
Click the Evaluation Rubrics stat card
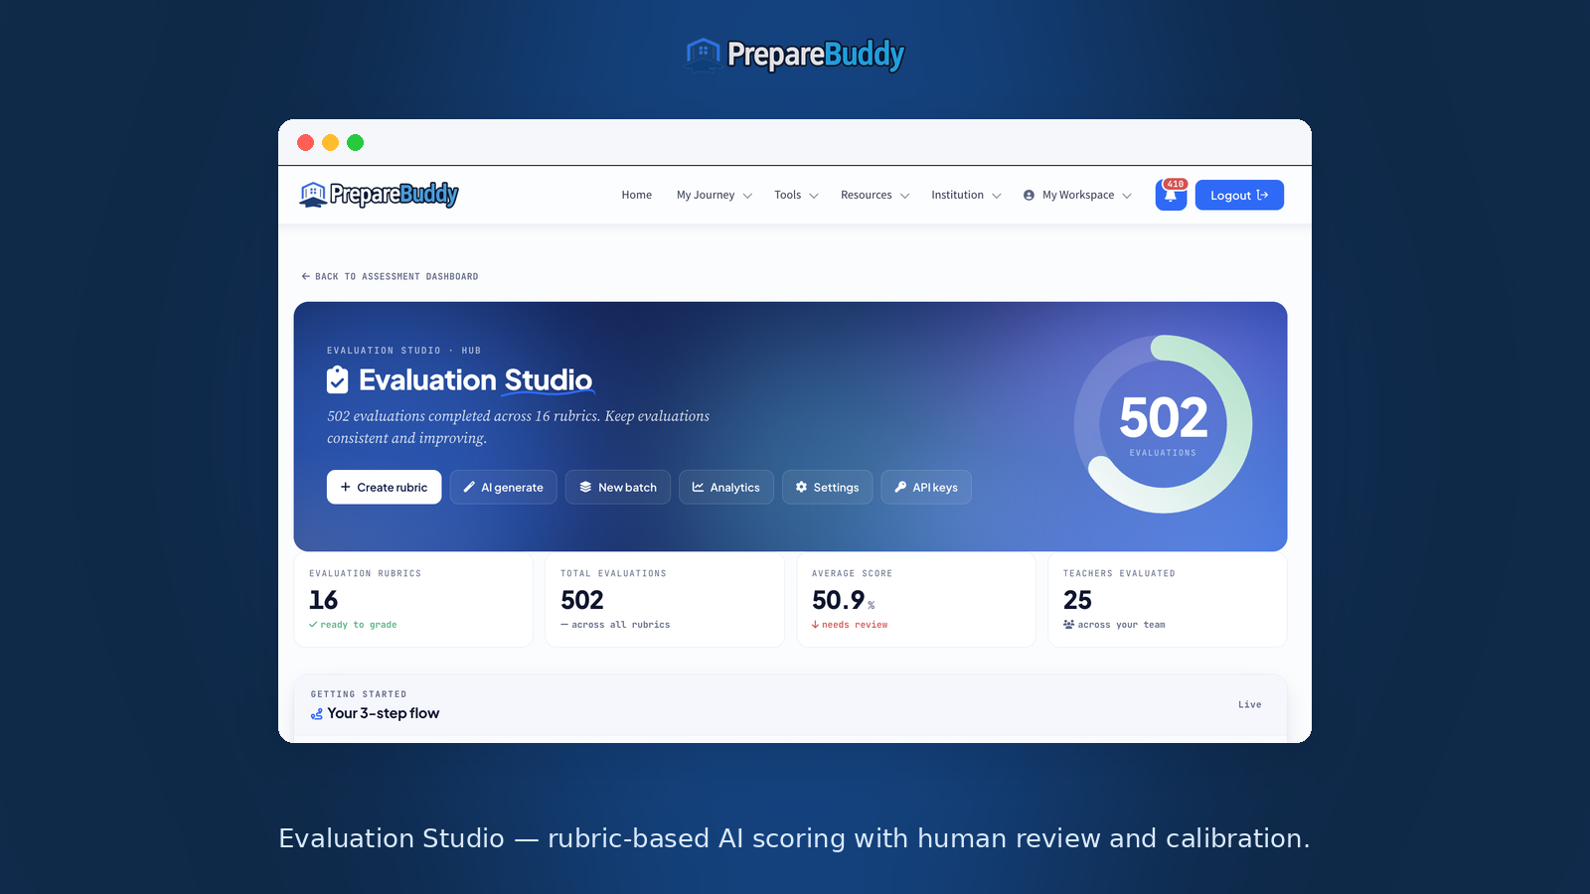click(x=413, y=600)
